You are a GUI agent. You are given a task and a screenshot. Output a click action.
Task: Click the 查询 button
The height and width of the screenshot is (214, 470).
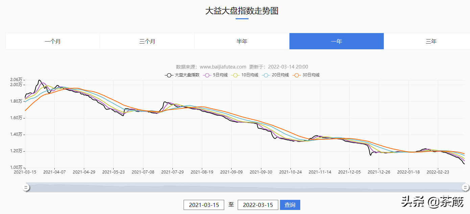coord(290,205)
